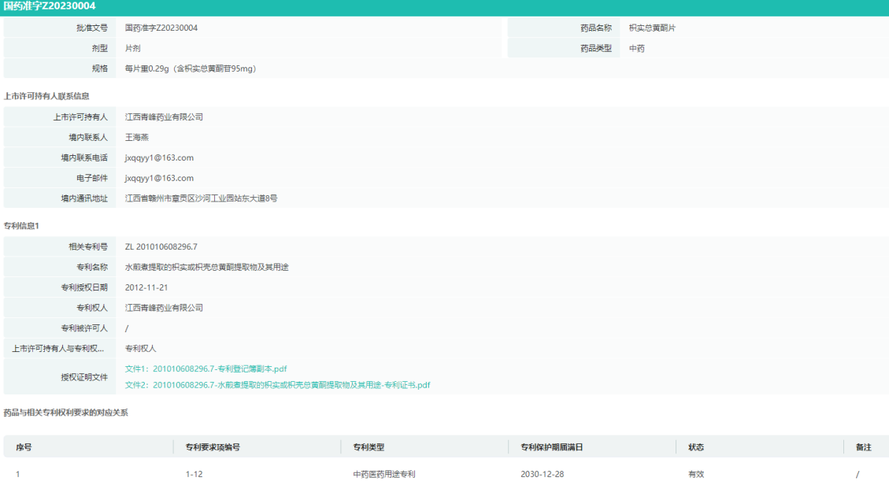Image resolution: width=889 pixels, height=485 pixels.
Task: Click the 药品类型 value 中药
Action: (637, 49)
